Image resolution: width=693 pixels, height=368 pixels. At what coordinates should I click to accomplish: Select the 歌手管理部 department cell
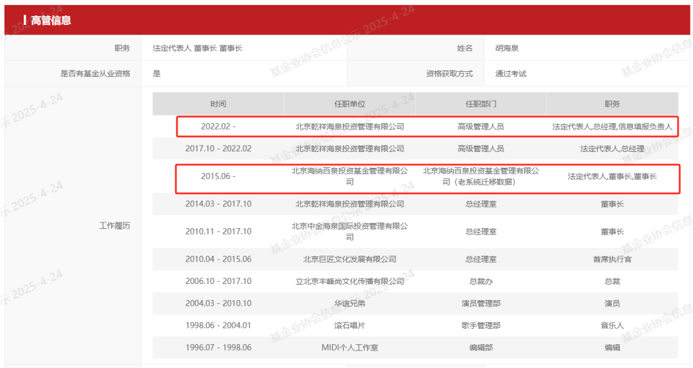(481, 326)
